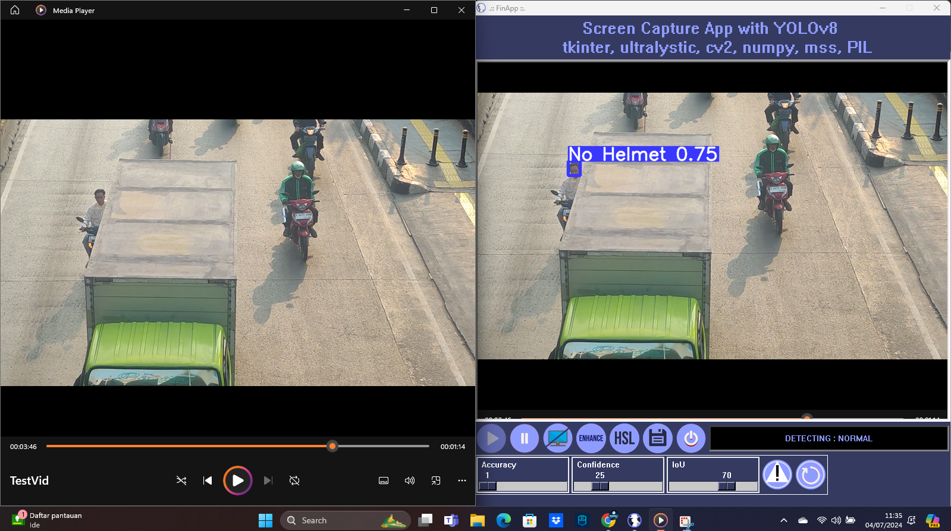Open mini player view in Media Player
Viewport: 951px width, 531px height.
tap(436, 481)
